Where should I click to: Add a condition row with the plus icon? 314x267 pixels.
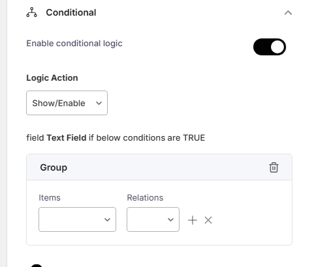coord(193,220)
